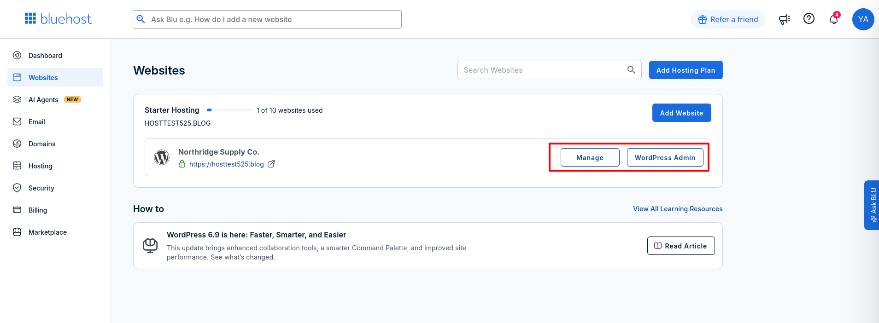
Task: Click the Add Hosting Plan button
Action: pyautogui.click(x=686, y=70)
